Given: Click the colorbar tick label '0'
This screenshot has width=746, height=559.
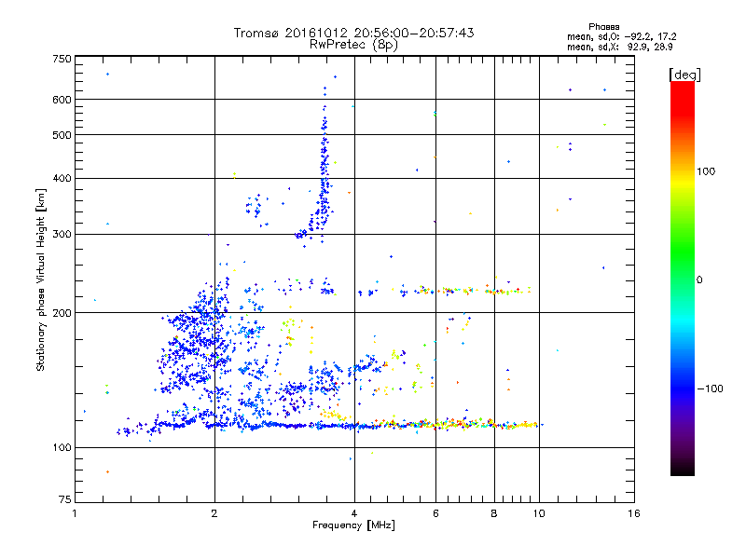Looking at the screenshot, I should (699, 280).
